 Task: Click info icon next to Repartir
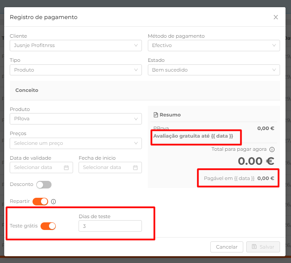point(54,202)
